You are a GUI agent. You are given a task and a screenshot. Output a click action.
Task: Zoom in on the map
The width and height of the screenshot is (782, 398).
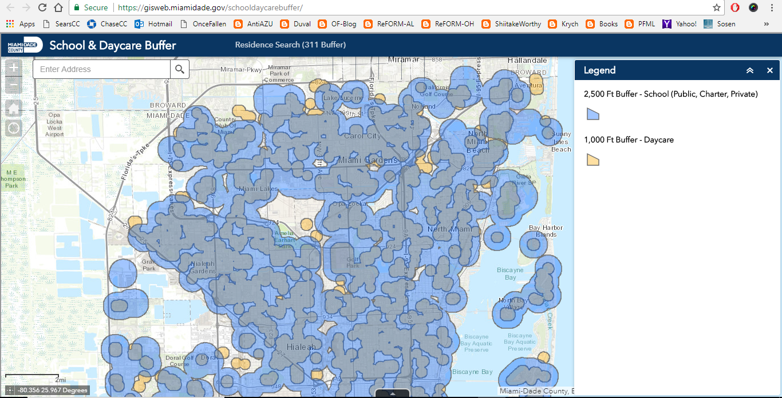[x=14, y=67]
